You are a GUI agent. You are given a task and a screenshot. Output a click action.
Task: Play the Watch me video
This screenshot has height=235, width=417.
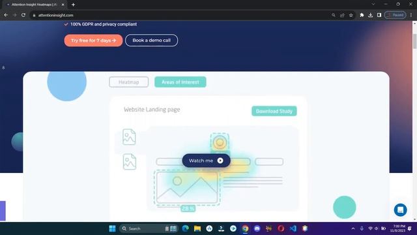pyautogui.click(x=206, y=161)
